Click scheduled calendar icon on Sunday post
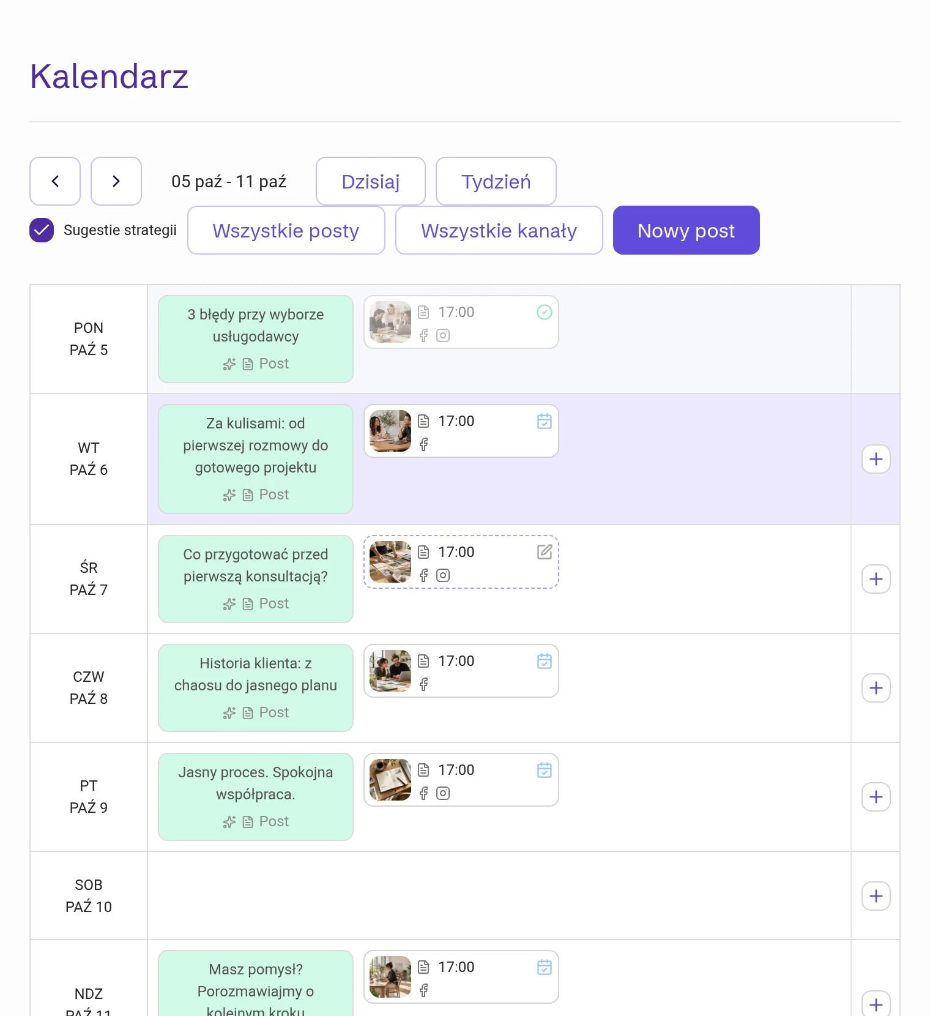Image resolution: width=930 pixels, height=1016 pixels. click(x=545, y=967)
